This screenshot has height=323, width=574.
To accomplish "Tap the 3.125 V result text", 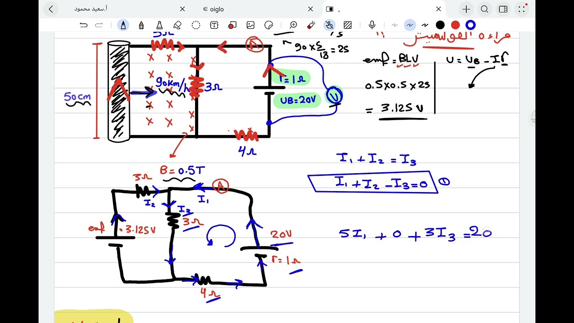I will click(x=402, y=109).
